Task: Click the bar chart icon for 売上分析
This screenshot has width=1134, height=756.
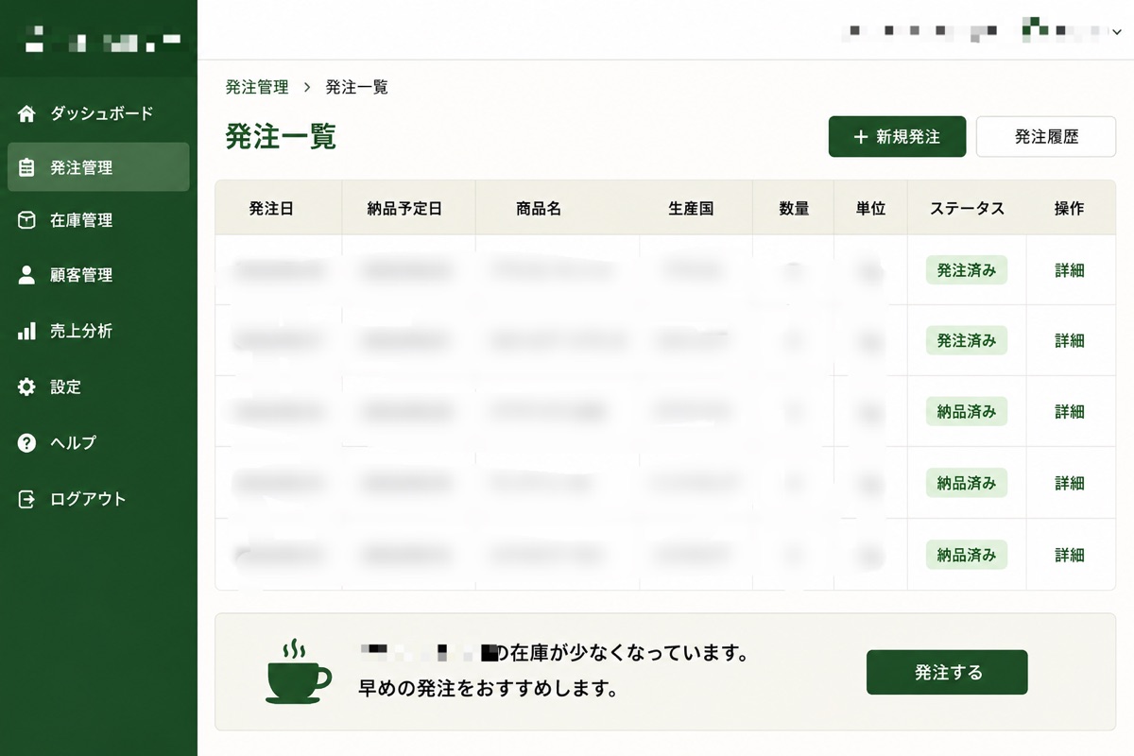Action: (x=26, y=331)
